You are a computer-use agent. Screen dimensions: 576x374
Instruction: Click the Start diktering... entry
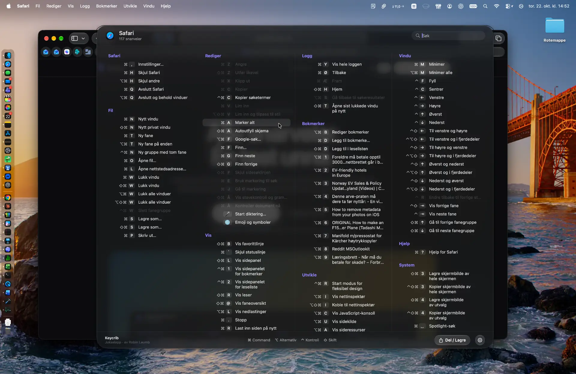click(246, 214)
